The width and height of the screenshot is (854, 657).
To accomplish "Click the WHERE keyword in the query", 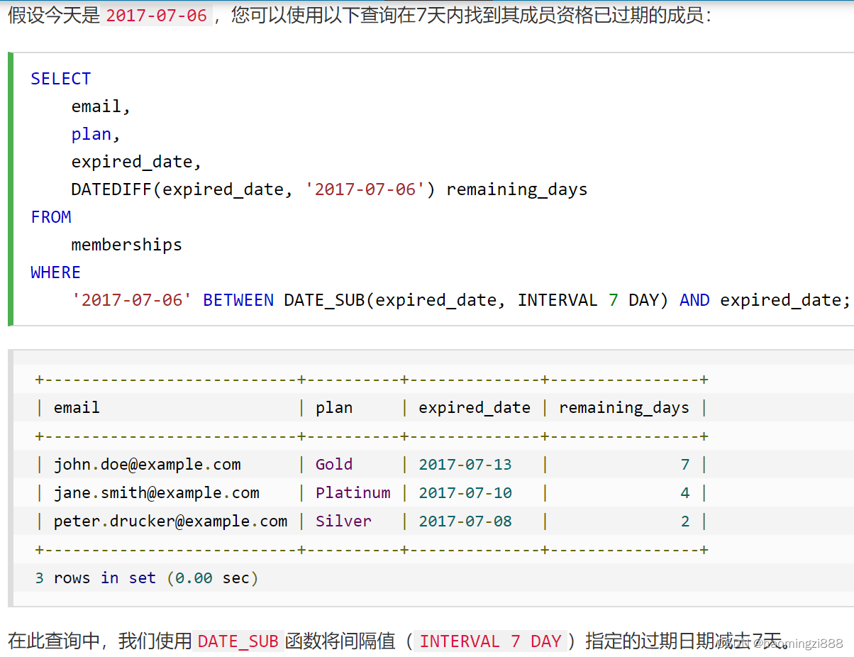I will click(55, 272).
